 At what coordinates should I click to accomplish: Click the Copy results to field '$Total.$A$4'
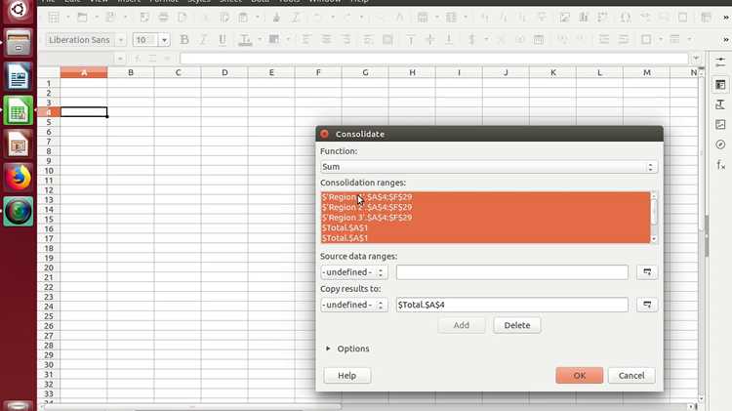512,305
